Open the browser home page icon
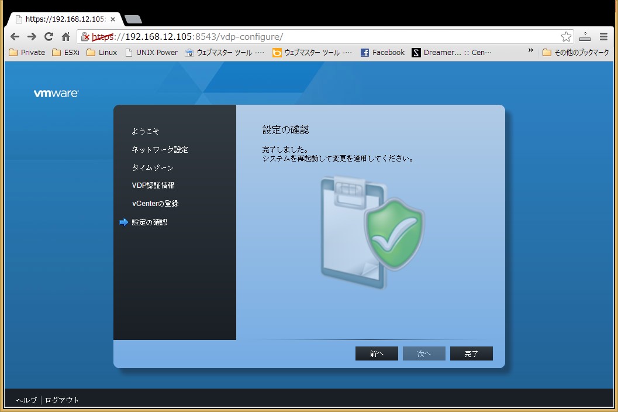Viewport: 618px width, 412px height. coord(66,37)
